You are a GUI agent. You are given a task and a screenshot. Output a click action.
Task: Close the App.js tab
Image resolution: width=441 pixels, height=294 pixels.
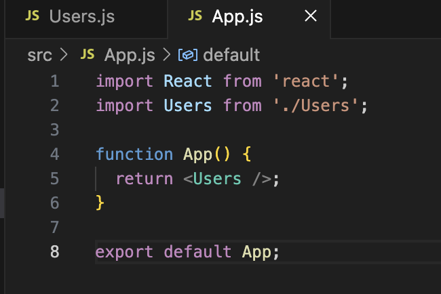click(311, 16)
